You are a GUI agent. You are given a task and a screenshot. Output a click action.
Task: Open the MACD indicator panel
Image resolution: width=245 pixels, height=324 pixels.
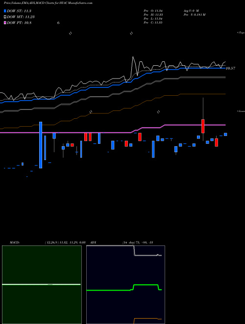pyautogui.click(x=42, y=285)
